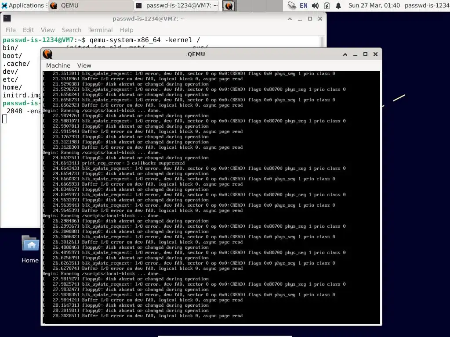Minimize the terminal window
This screenshot has width=450, height=337.
point(300,18)
